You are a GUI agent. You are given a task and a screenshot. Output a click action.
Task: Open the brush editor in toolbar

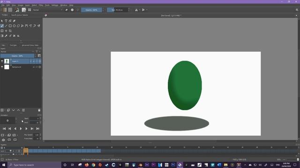click(24, 10)
